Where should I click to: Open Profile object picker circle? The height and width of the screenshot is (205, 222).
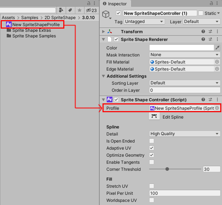tap(217, 108)
